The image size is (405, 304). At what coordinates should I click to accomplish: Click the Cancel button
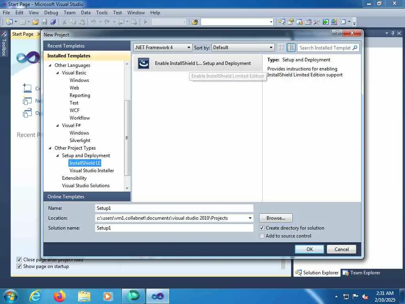pyautogui.click(x=341, y=249)
